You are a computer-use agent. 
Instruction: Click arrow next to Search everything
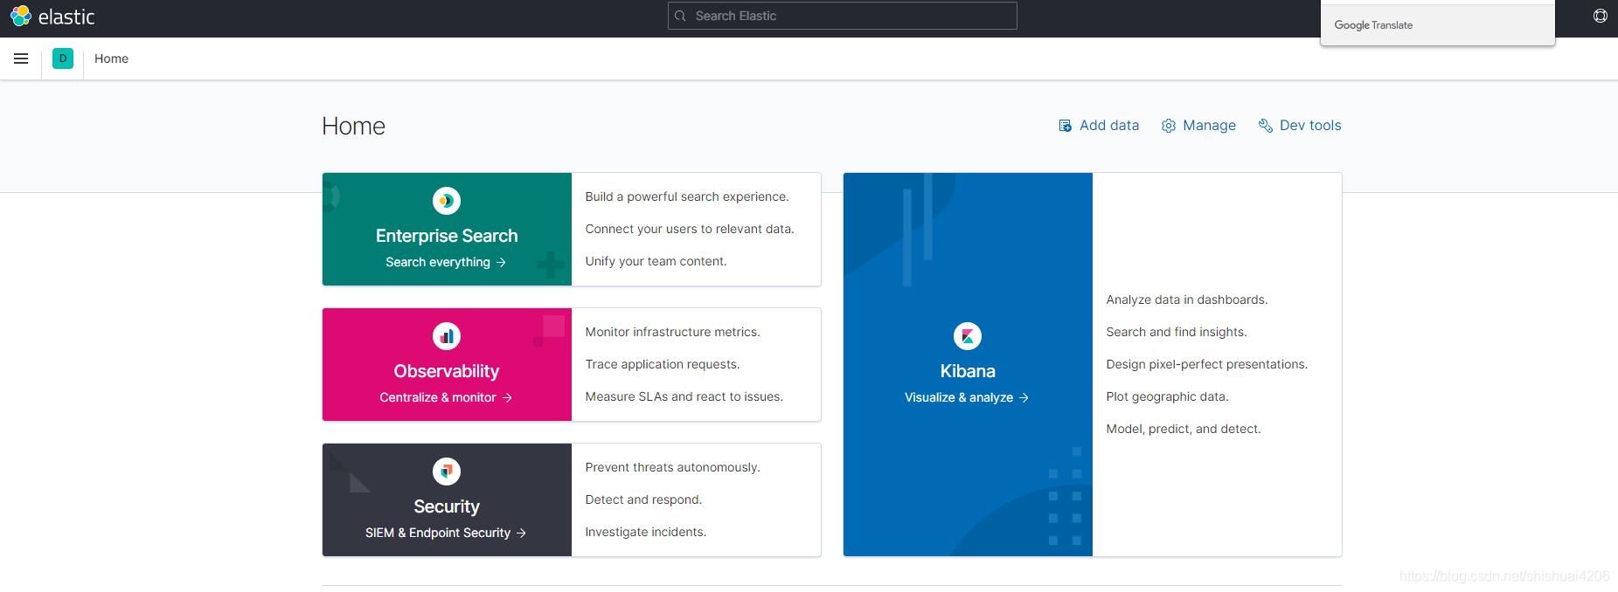501,262
